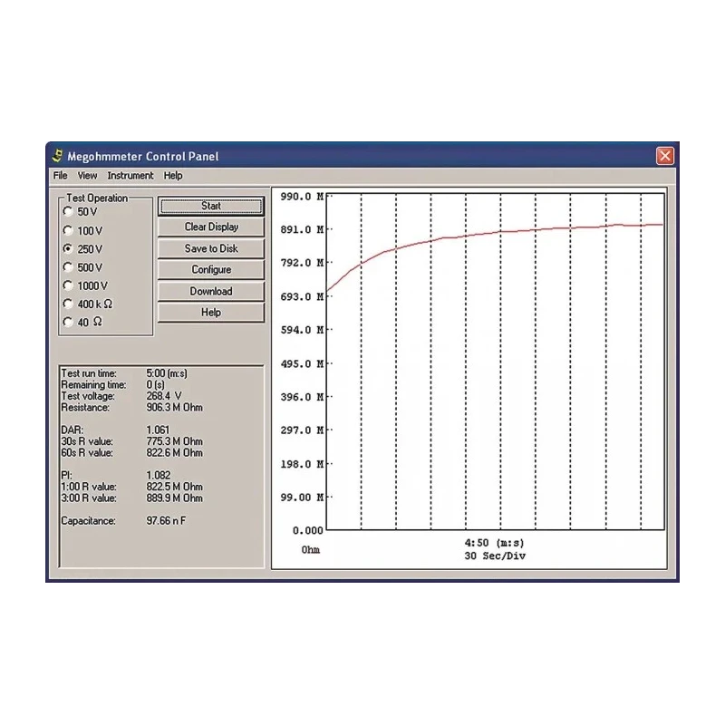This screenshot has height=725, width=725.
Task: Click the 693.0 M axis label
Action: click(x=302, y=297)
